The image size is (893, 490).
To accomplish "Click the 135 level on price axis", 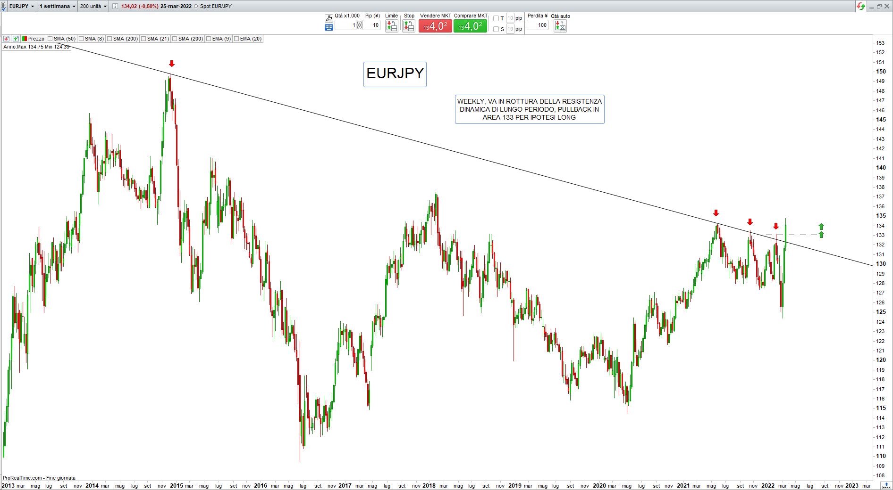I will [881, 216].
